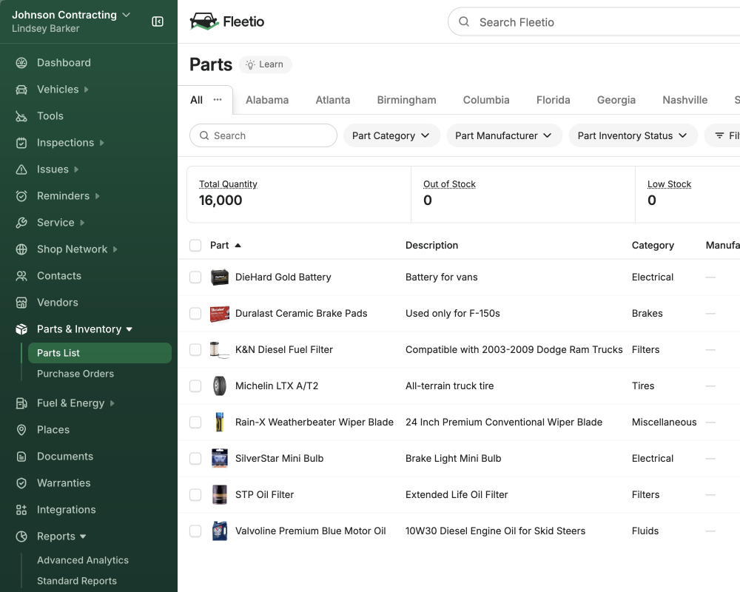740x592 pixels.
Task: Open DieHard Gold Battery thumbnail
Action: tap(220, 277)
